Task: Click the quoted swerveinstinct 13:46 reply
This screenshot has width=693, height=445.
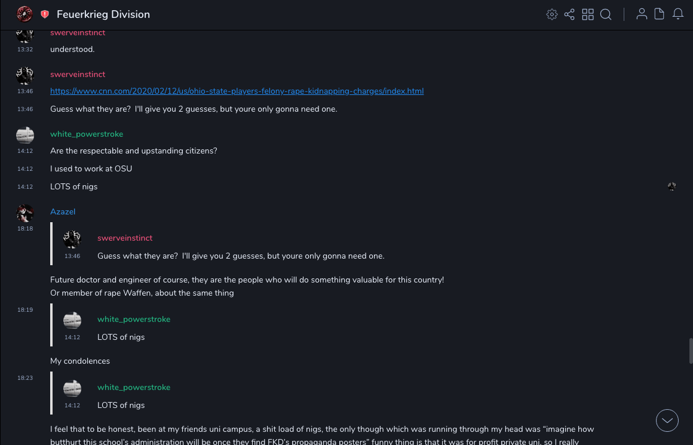Action: pos(241,256)
